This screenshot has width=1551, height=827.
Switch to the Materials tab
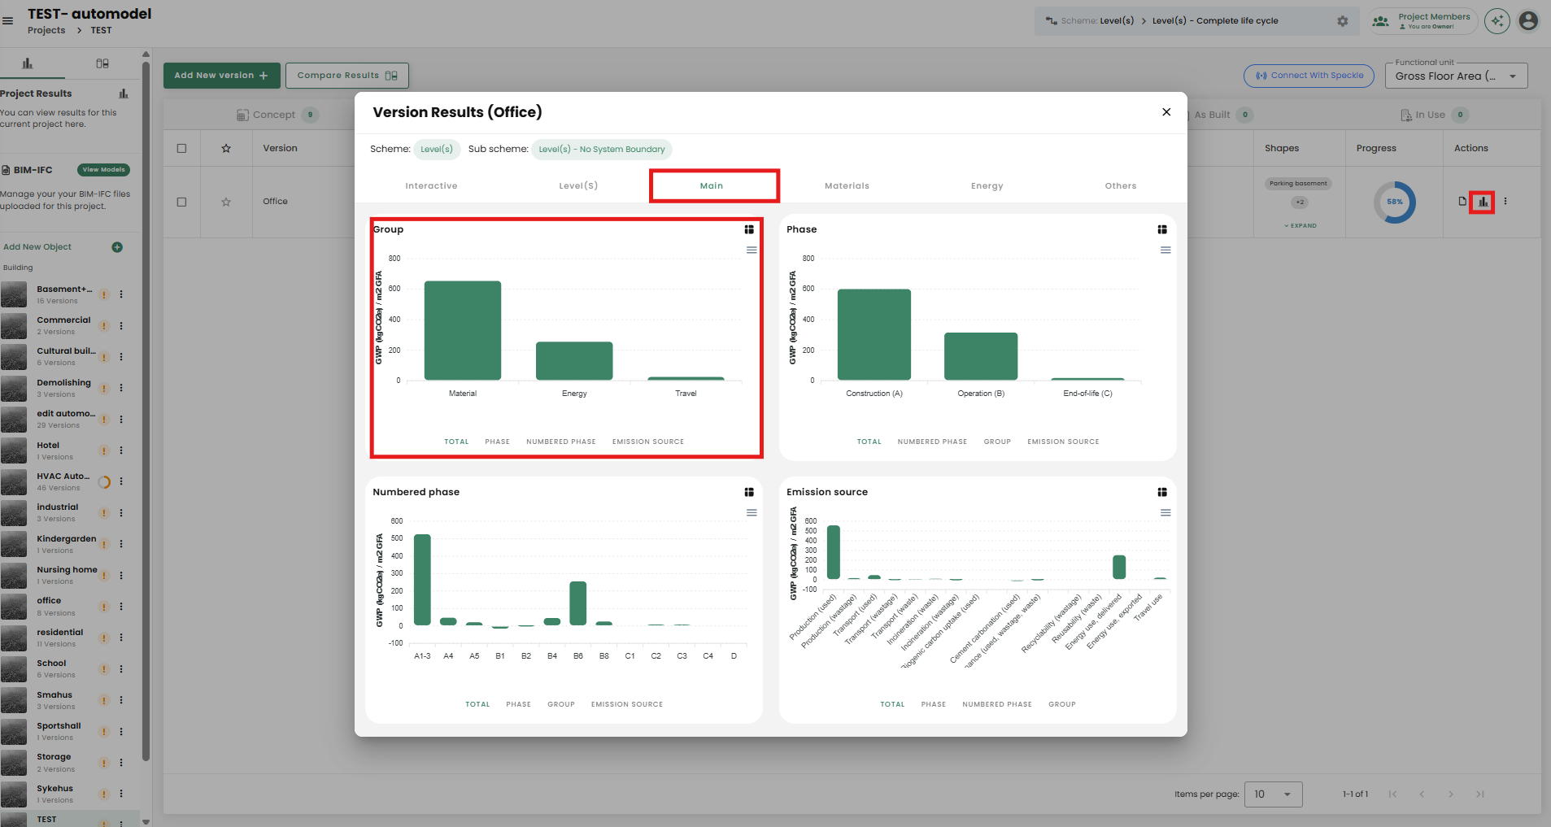[x=847, y=186]
